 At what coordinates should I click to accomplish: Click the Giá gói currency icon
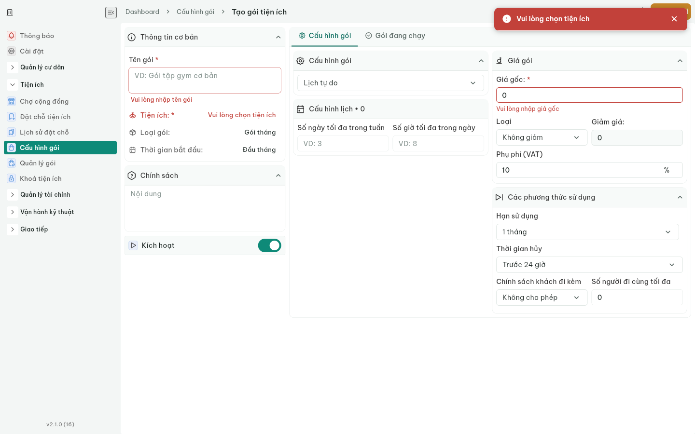500,61
